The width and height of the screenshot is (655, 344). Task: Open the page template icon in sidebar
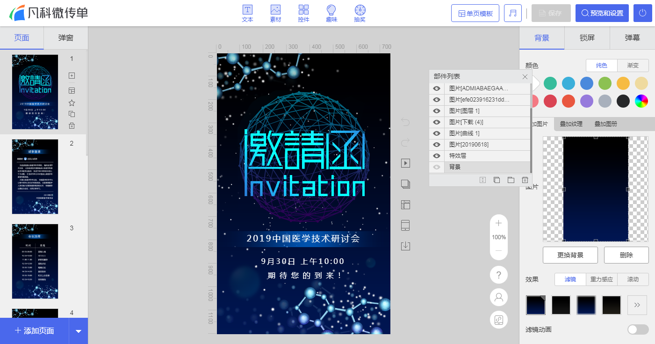72,90
